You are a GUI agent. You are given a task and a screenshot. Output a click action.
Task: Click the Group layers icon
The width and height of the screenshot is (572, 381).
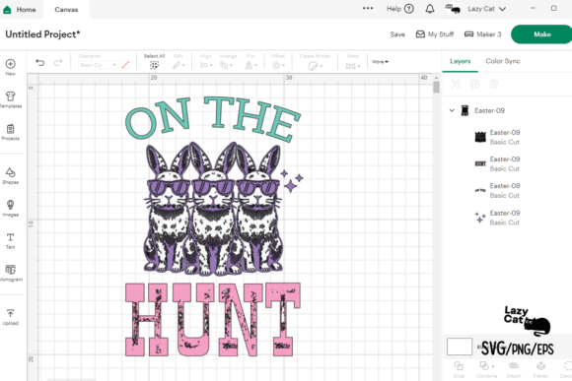click(x=456, y=84)
